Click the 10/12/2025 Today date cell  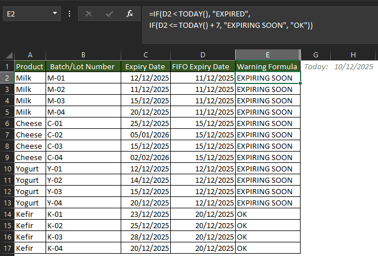353,66
